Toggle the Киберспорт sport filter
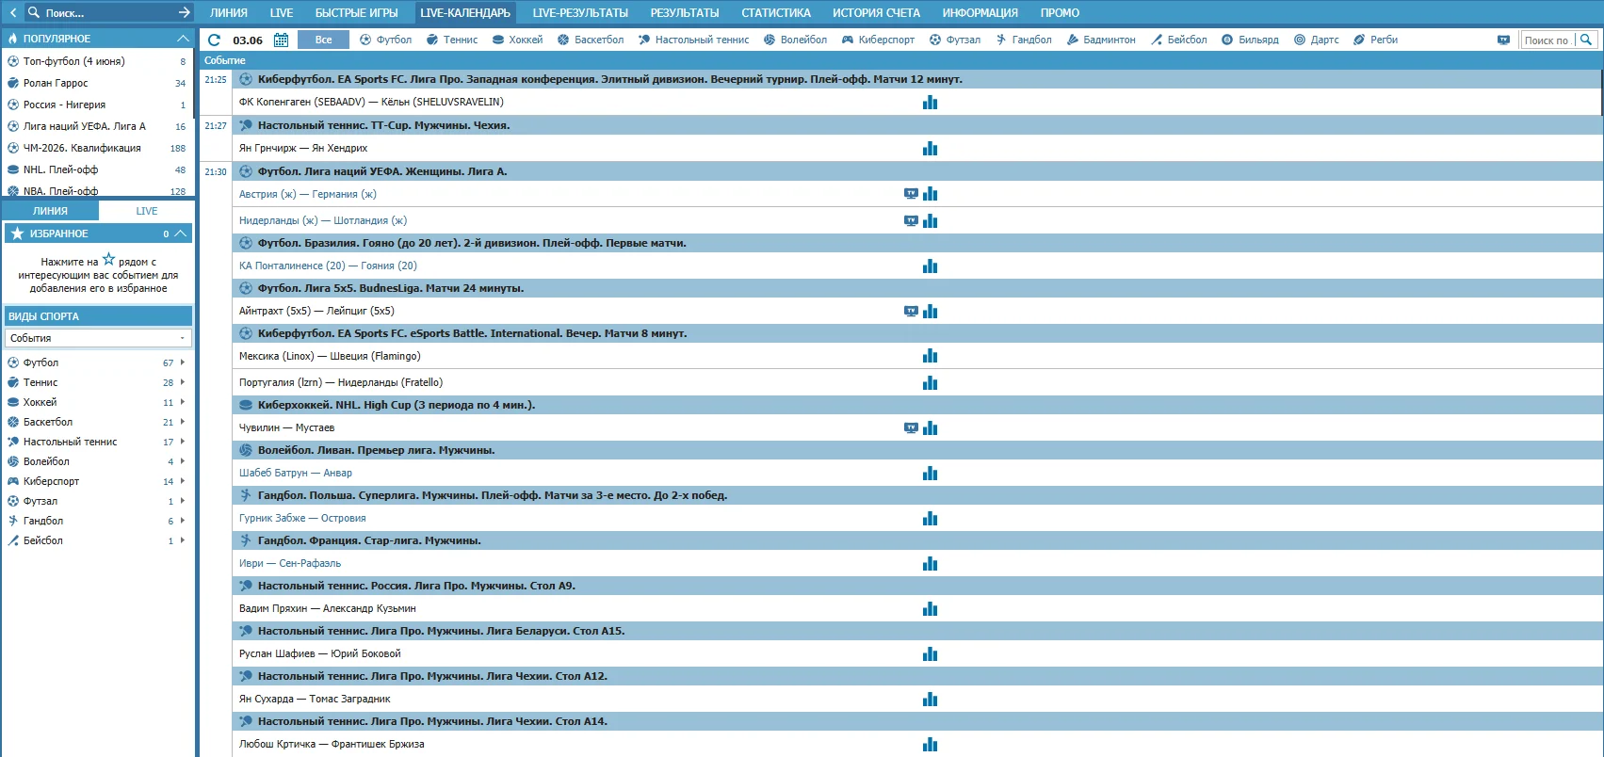Viewport: 1604px width, 757px height. [x=878, y=40]
